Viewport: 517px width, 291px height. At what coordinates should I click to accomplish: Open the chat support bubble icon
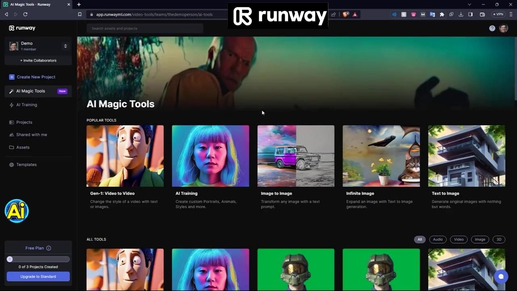(x=501, y=276)
